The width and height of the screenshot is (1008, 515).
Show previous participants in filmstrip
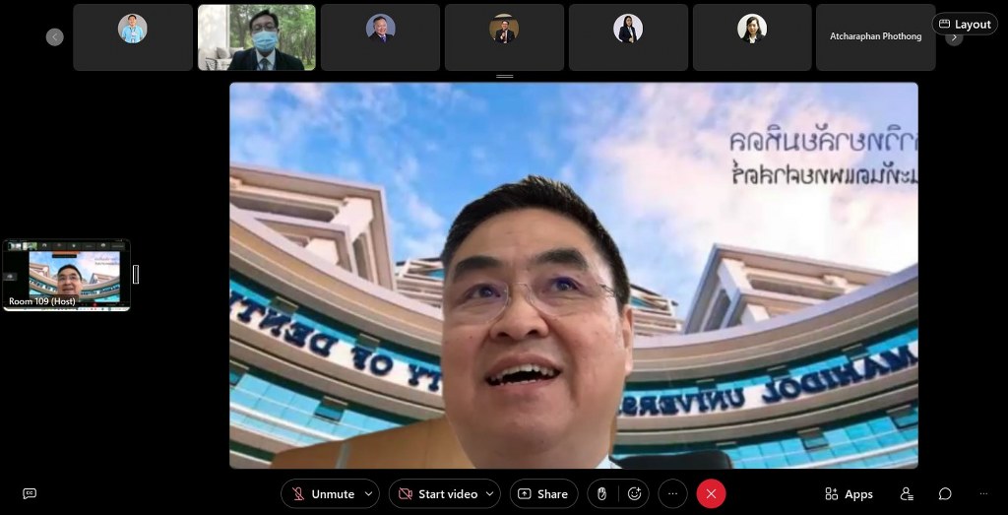(55, 37)
